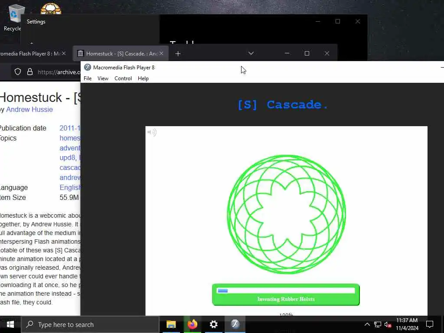
Task: Open the notification center icon
Action: (x=430, y=324)
